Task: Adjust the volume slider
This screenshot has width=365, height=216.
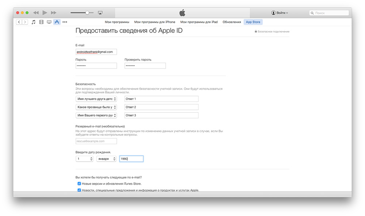Action: (x=87, y=13)
